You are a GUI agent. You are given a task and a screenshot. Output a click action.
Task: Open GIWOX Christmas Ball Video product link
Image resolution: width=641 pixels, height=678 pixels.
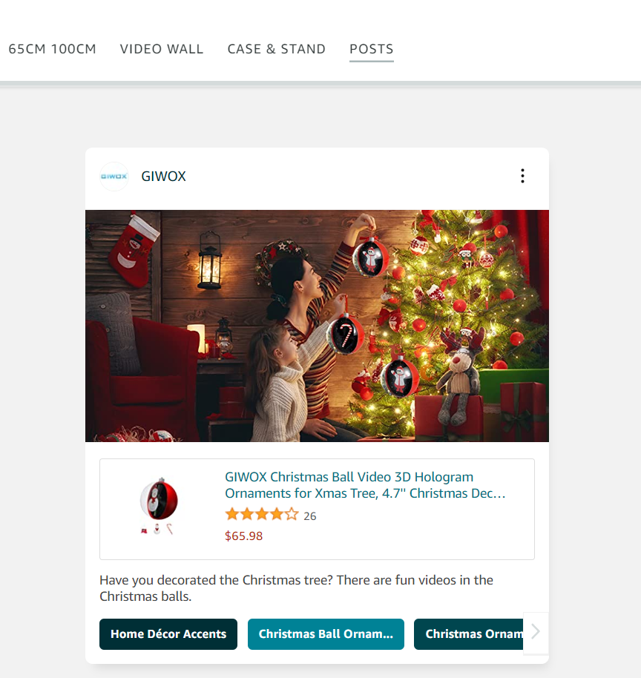pos(365,485)
